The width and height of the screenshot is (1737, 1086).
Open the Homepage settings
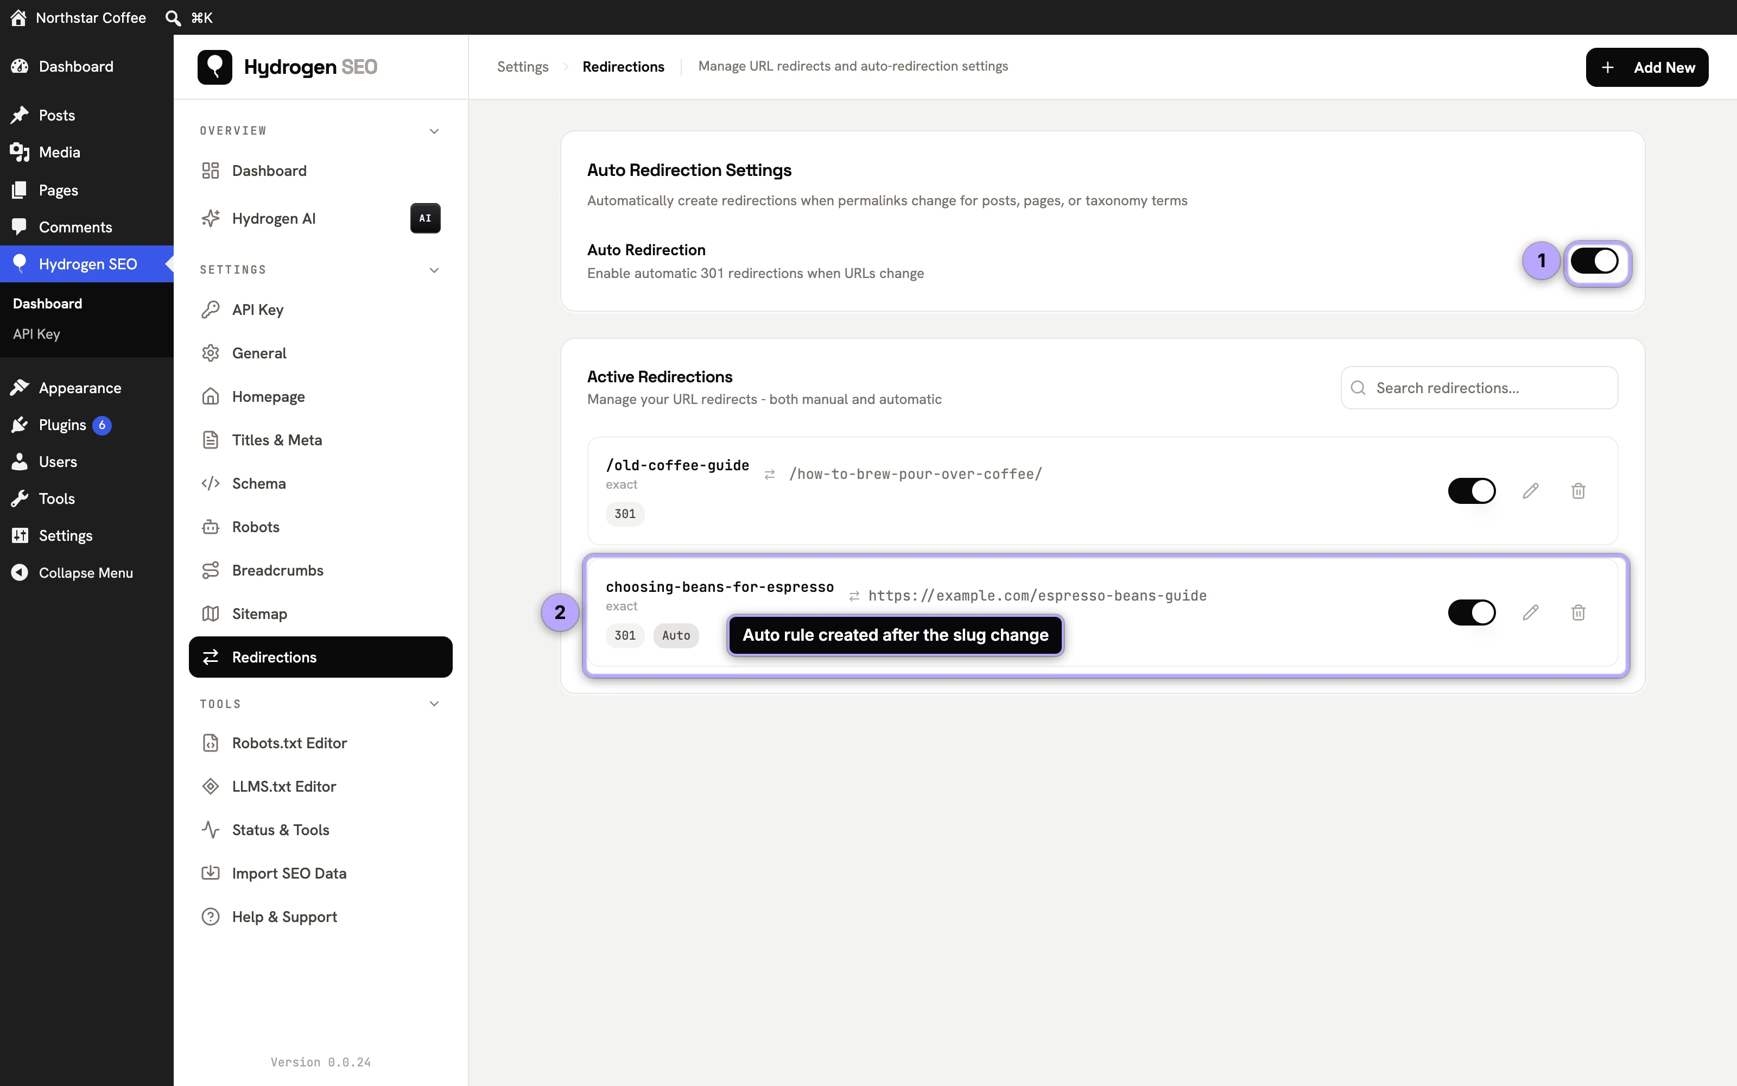tap(320, 396)
